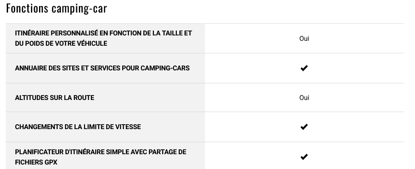
Task: Select the 'Fonctions camping-car' heading
Action: point(56,8)
